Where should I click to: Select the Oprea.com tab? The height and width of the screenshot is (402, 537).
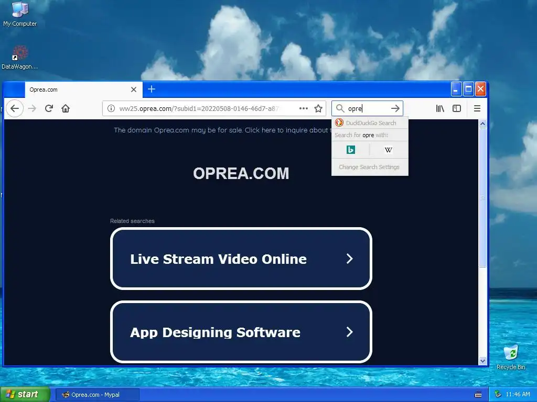point(83,90)
